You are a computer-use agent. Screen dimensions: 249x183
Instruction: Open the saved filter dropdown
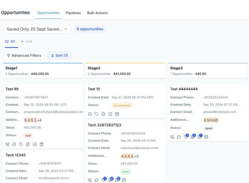click(x=37, y=29)
